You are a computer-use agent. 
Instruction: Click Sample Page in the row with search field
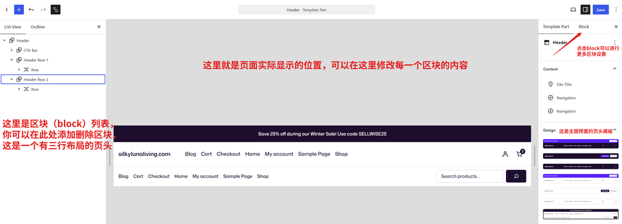[x=238, y=177]
